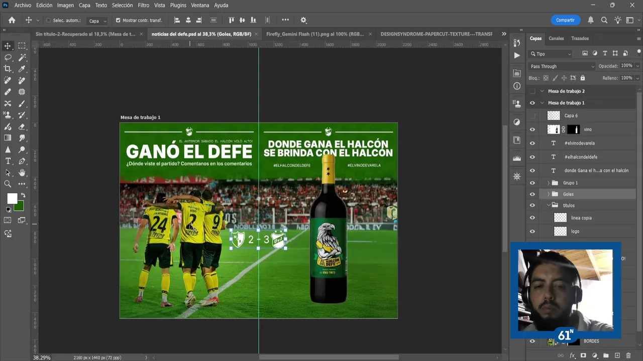Select the Magic Wand tool
Viewport: 643px width, 361px height.
pyautogui.click(x=22, y=57)
